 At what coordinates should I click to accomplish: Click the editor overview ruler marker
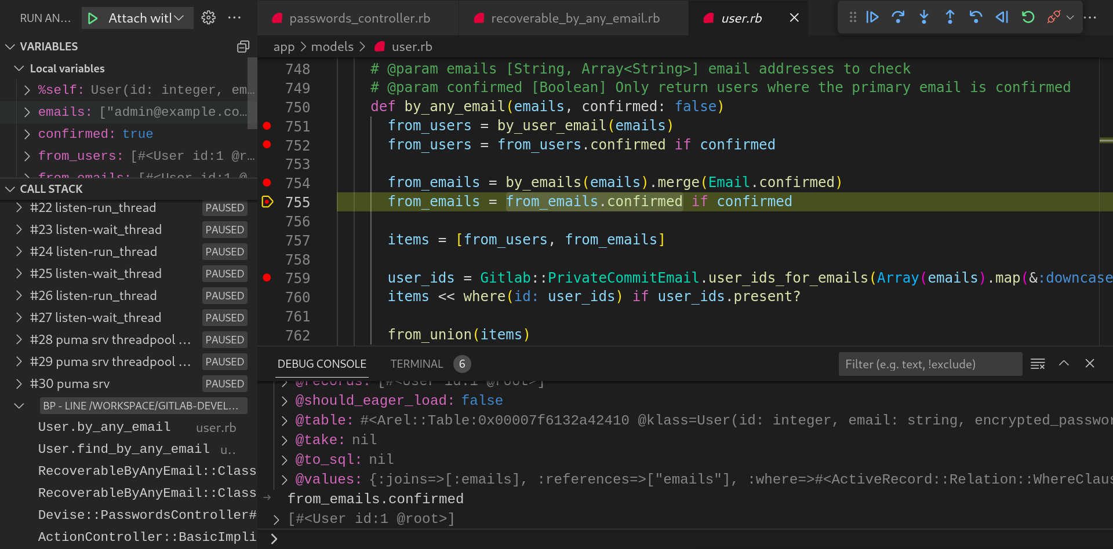pos(1106,140)
